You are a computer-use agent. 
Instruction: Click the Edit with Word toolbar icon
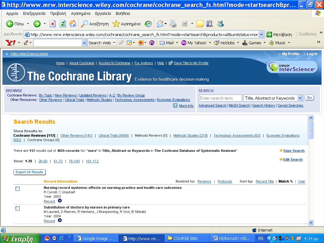point(184,24)
